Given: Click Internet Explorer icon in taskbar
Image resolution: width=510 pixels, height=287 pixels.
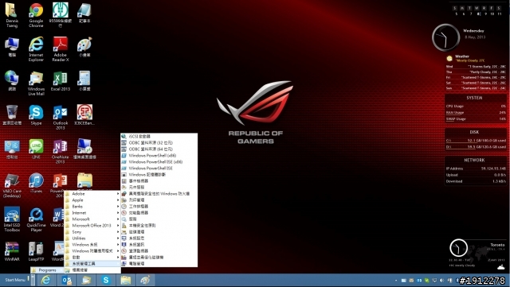Looking at the screenshot, I should (x=46, y=280).
